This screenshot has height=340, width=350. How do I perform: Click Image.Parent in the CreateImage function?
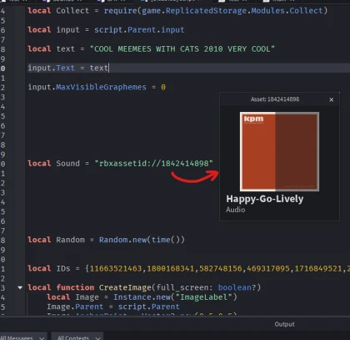[x=75, y=307]
